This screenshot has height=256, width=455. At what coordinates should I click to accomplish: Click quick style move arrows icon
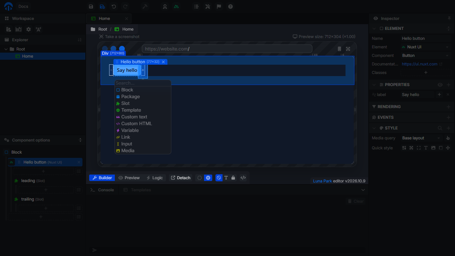[x=448, y=148]
